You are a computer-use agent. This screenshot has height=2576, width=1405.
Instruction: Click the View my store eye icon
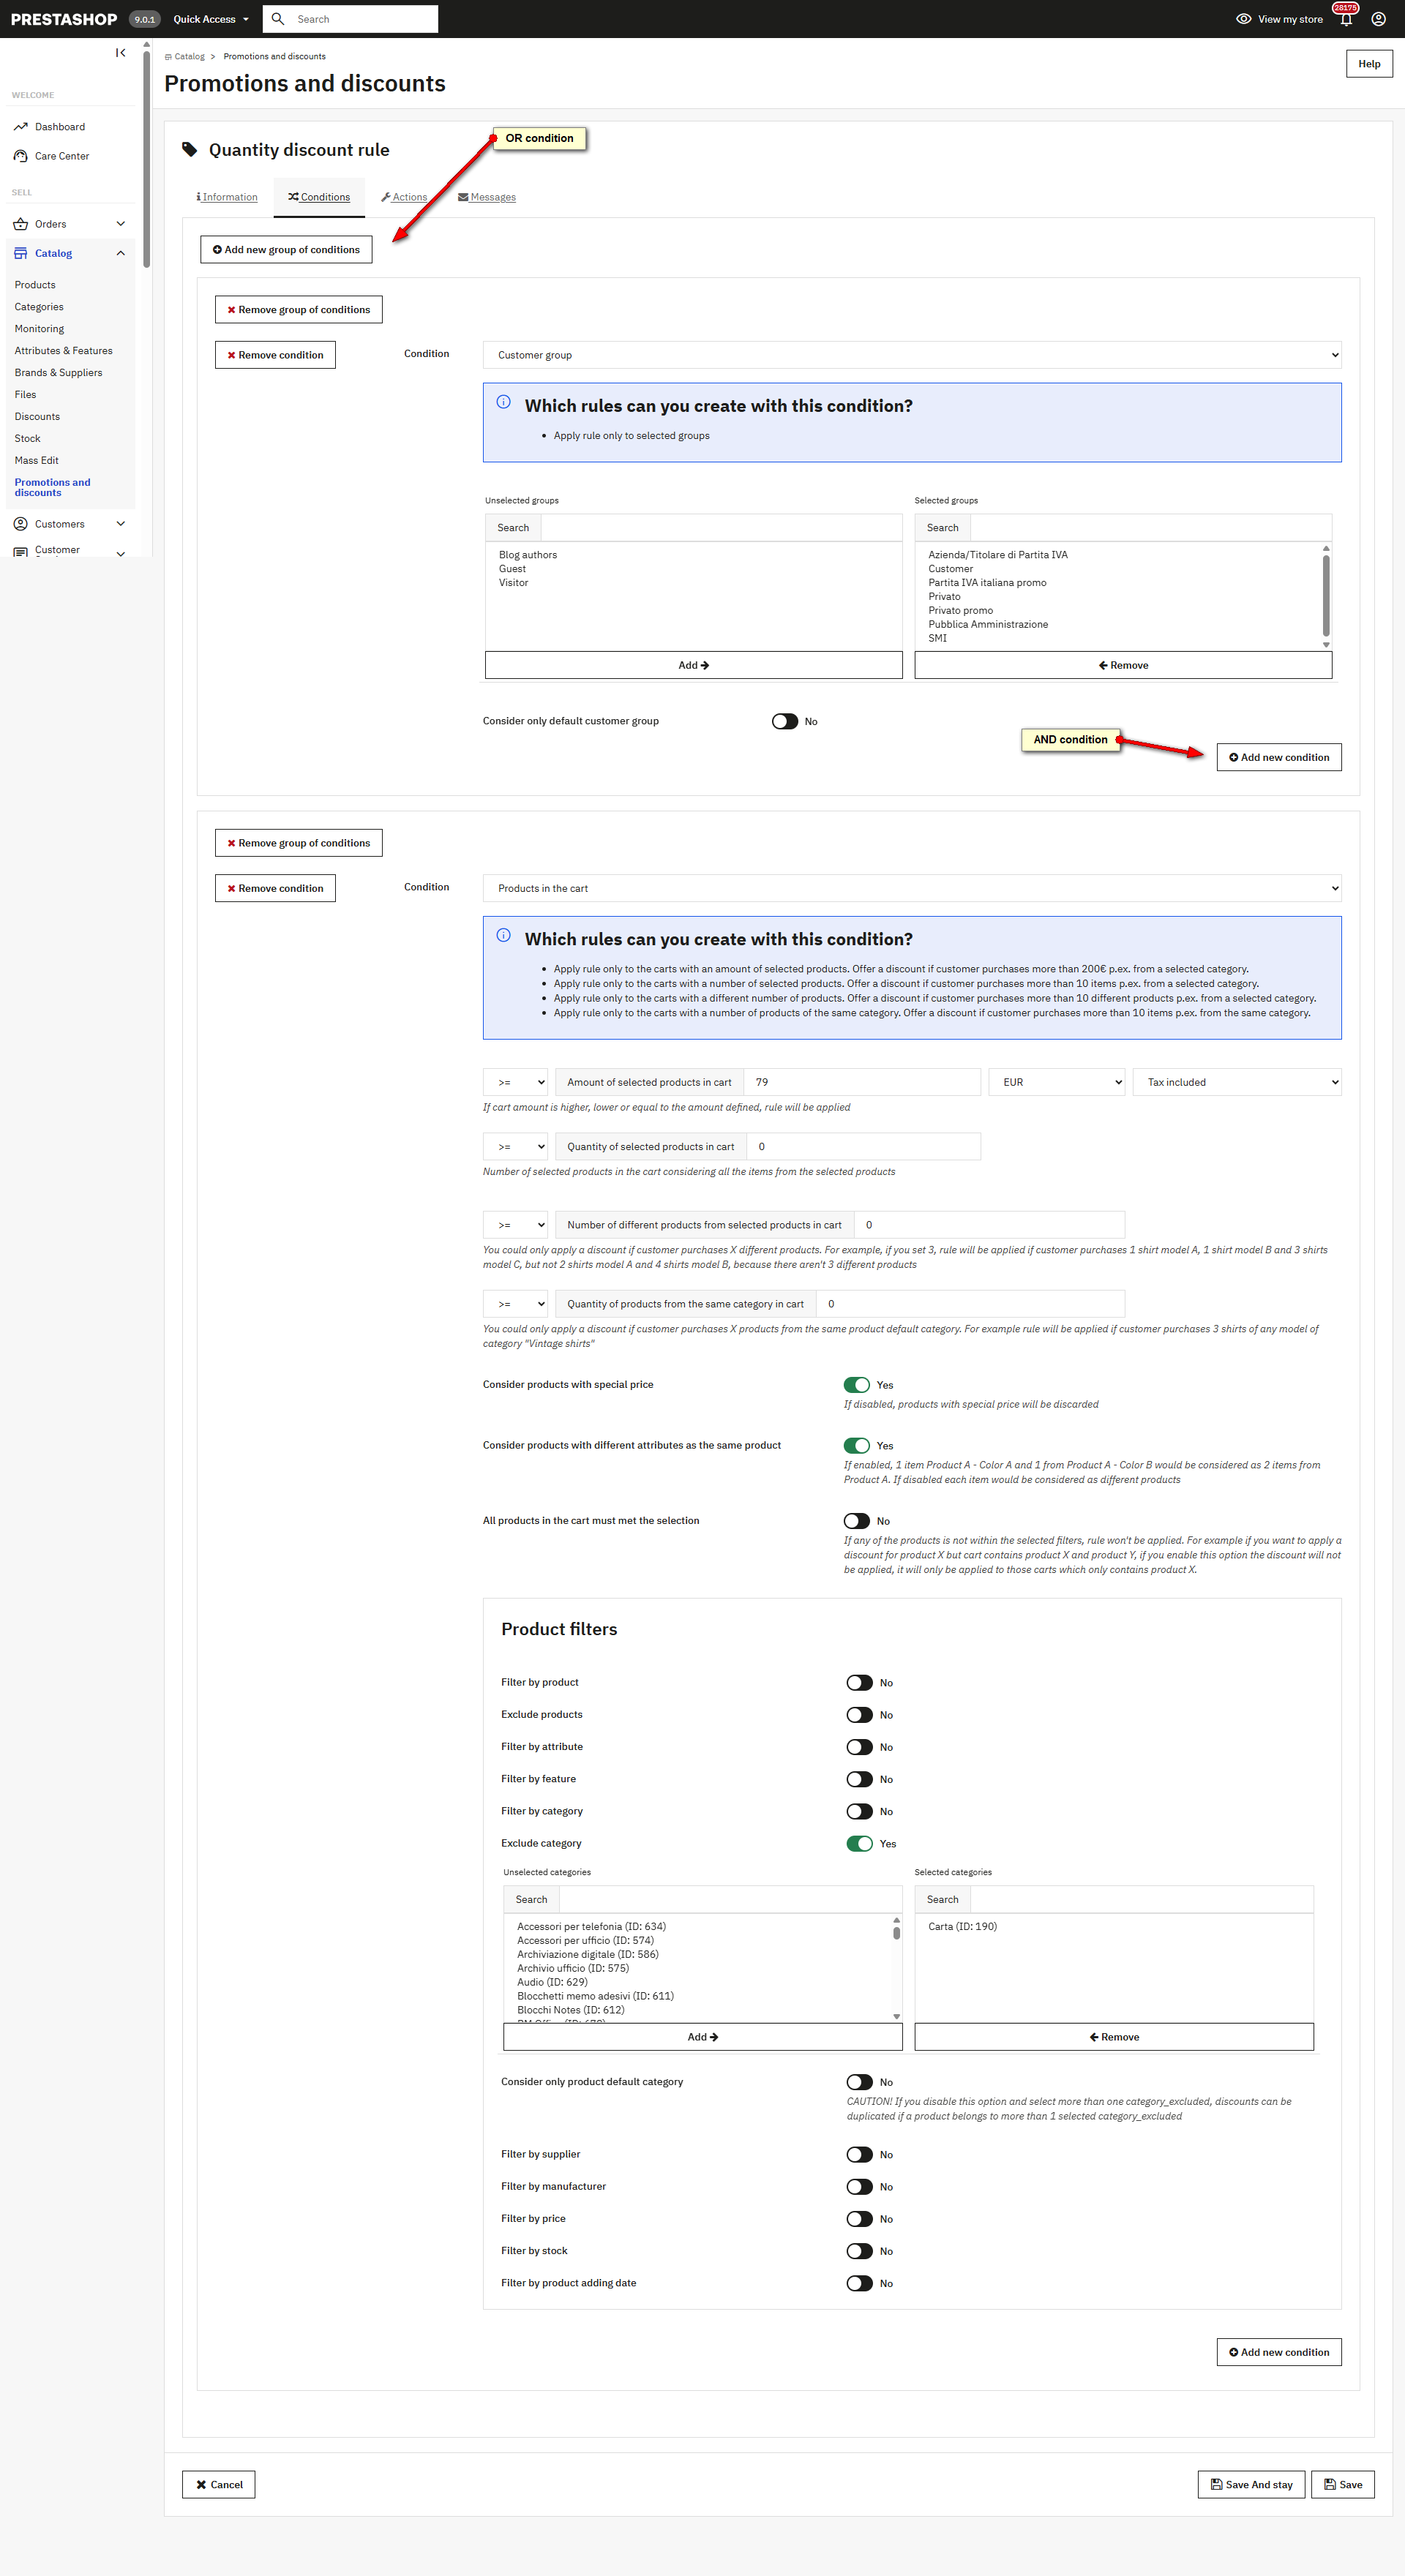(x=1243, y=19)
